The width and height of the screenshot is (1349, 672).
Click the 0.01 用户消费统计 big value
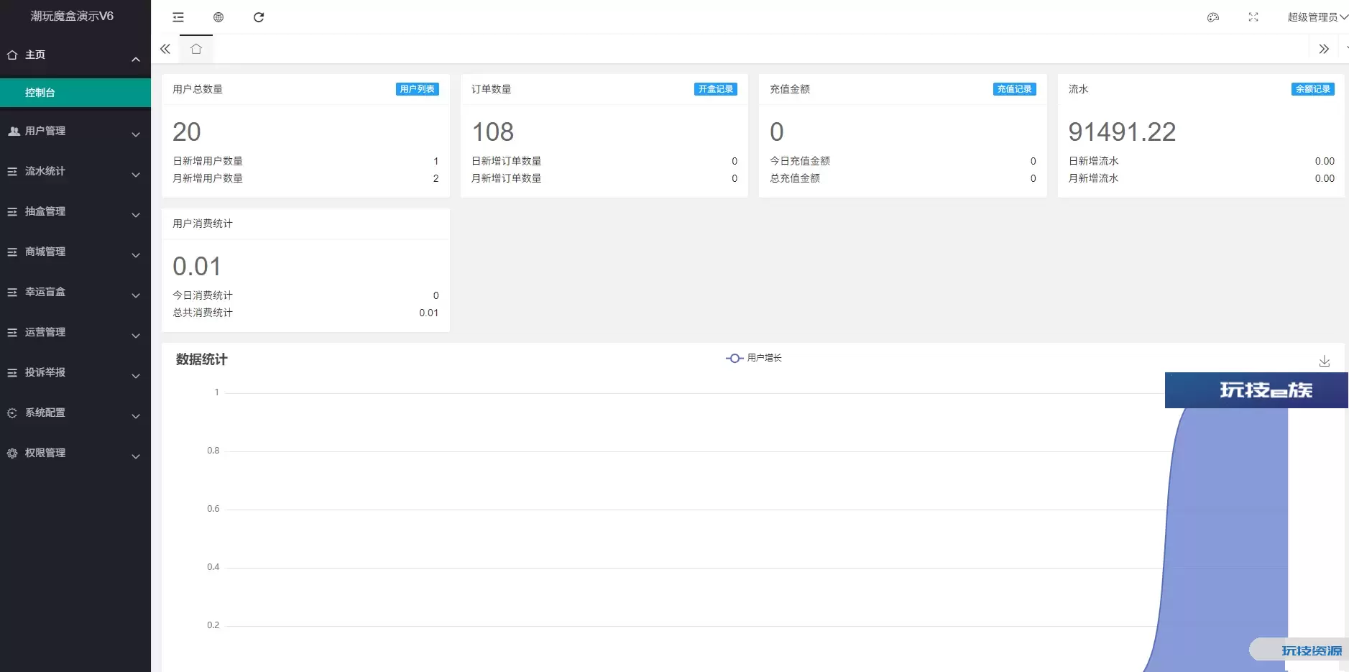pyautogui.click(x=197, y=266)
